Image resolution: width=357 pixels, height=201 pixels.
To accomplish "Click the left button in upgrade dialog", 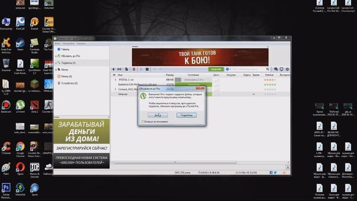I will (x=158, y=116).
